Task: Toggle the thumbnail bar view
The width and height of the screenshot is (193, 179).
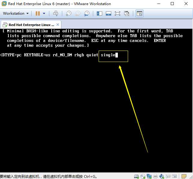Action: pyautogui.click(x=109, y=13)
